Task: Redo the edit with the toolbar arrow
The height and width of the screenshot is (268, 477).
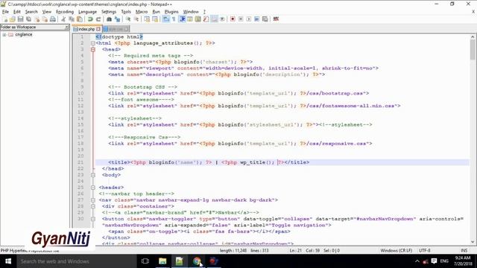Action: [x=98, y=19]
